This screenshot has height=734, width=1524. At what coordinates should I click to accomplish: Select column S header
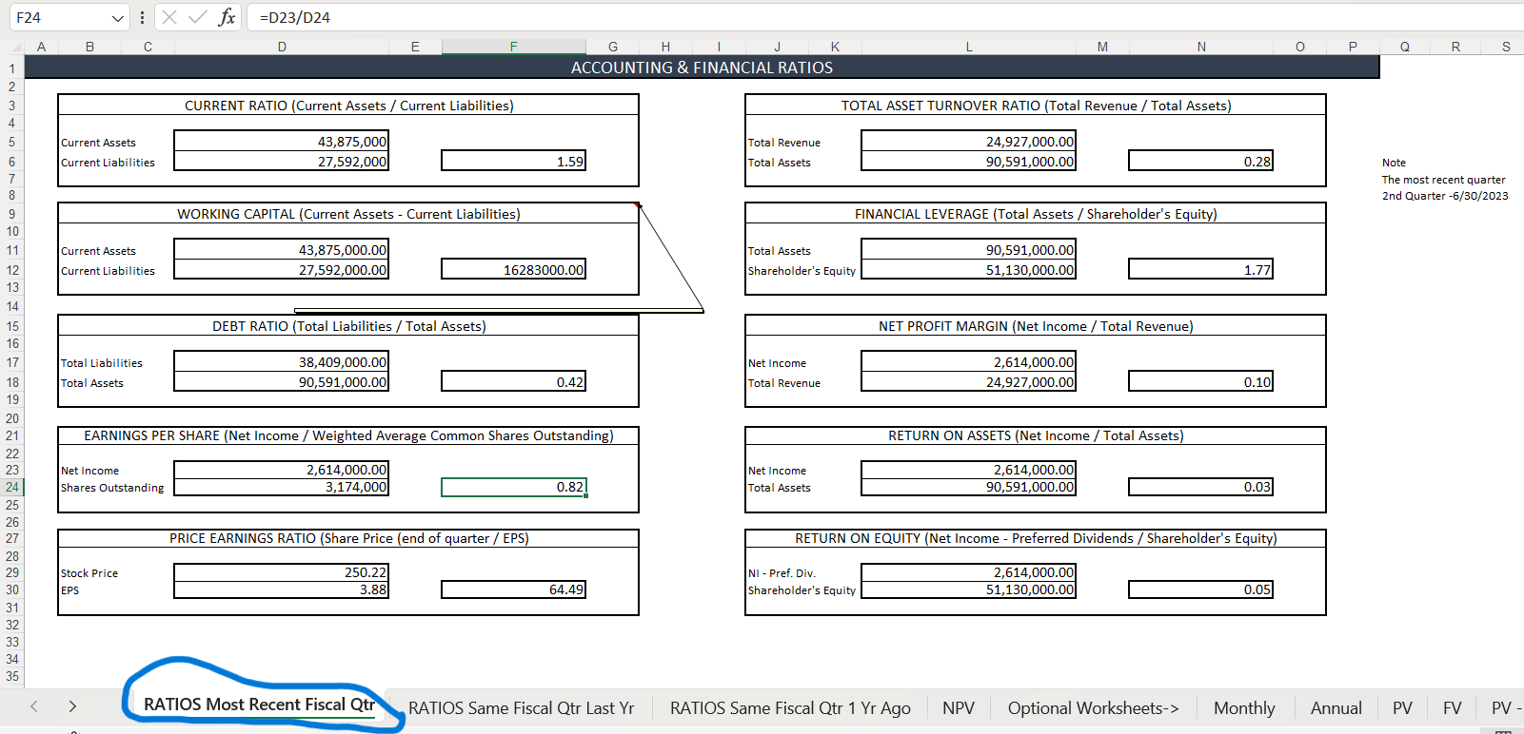[x=1506, y=47]
